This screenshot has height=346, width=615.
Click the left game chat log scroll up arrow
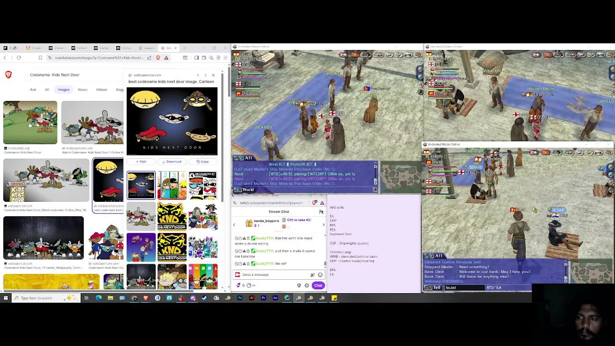375,166
